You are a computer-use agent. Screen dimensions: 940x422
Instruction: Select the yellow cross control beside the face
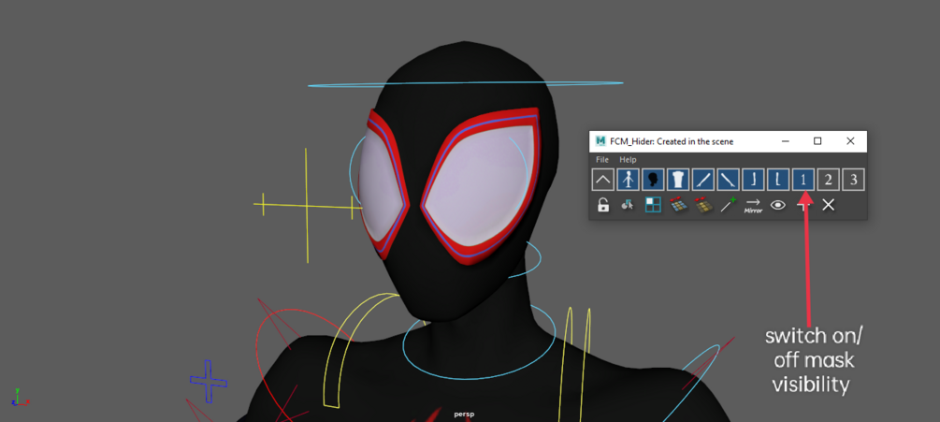point(307,206)
